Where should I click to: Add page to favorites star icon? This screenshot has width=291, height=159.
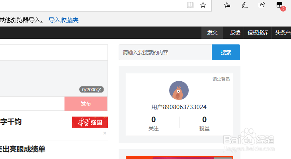click(203, 5)
